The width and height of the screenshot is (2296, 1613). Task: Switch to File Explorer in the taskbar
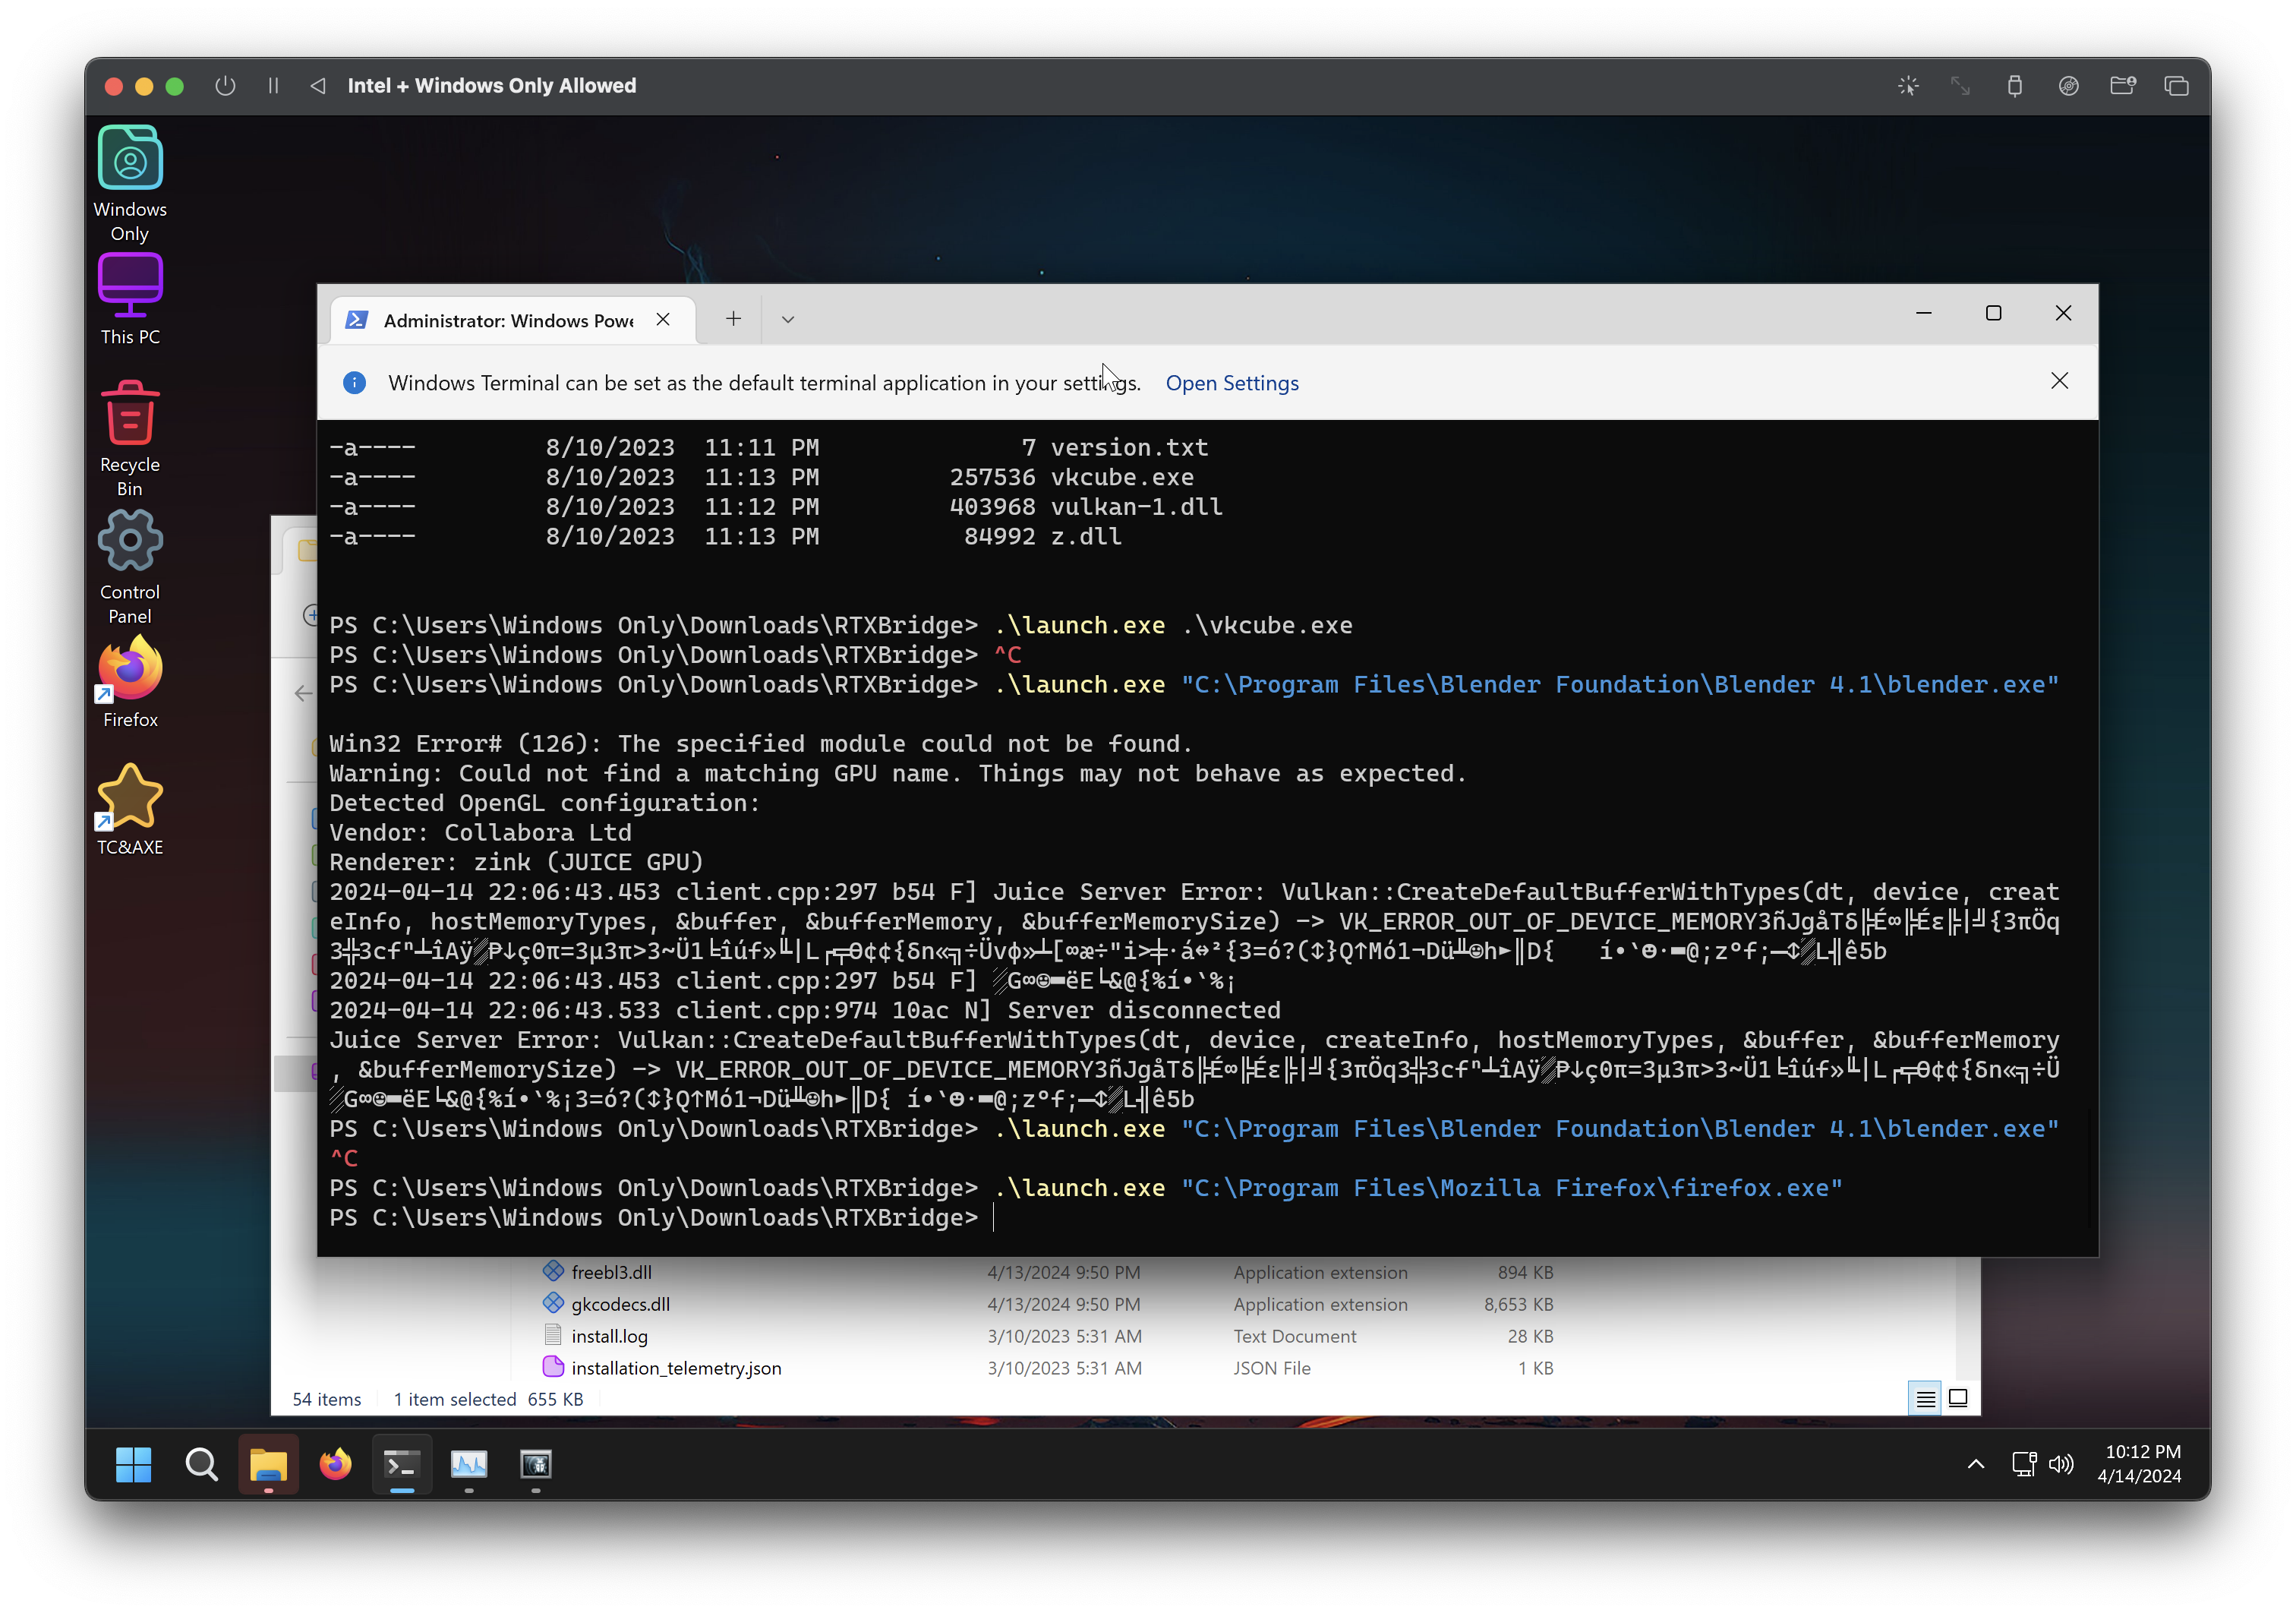[268, 1465]
